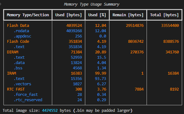The image size is (184, 114).
Task: Click the IRAM .text used value 15356
Action: (76, 79)
